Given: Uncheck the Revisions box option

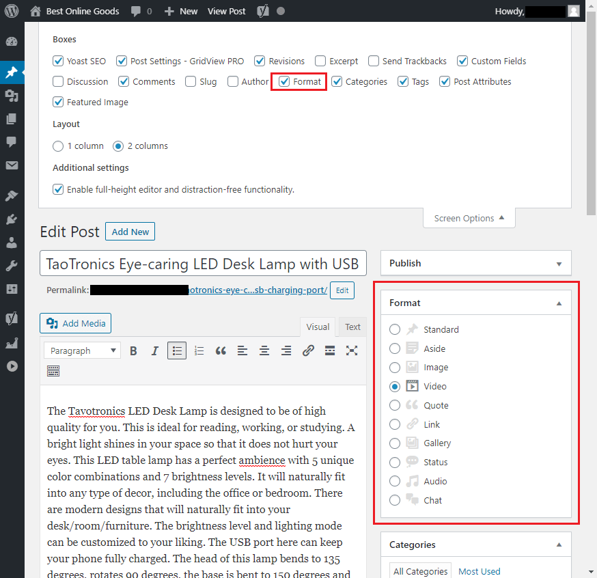Looking at the screenshot, I should click(x=260, y=61).
